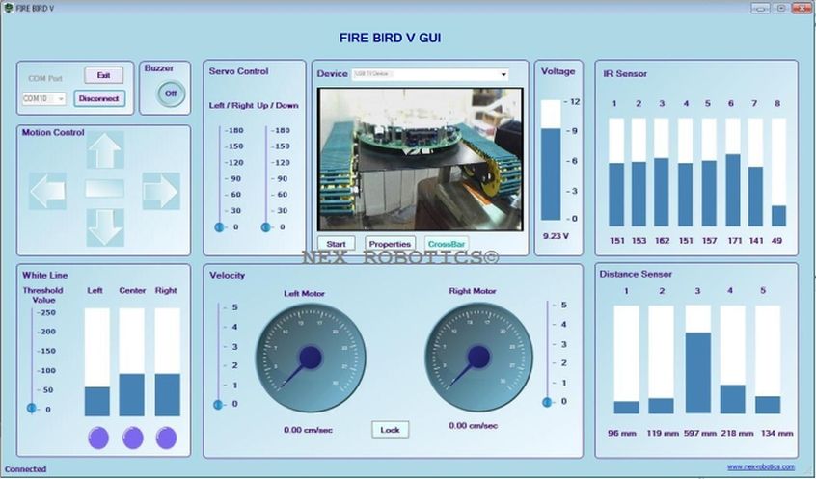Screen dimensions: 816x479
Task: Click the Distance Sensor 4 bar
Action: click(x=733, y=359)
